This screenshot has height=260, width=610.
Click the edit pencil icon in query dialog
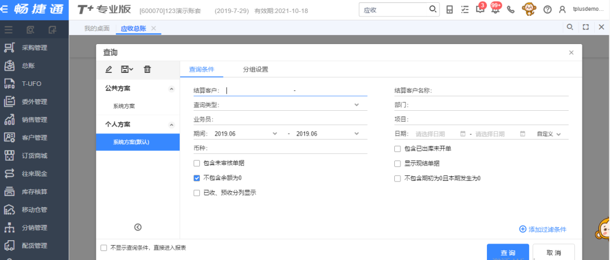click(x=108, y=70)
